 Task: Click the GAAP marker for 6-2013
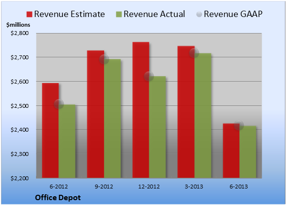(239, 125)
